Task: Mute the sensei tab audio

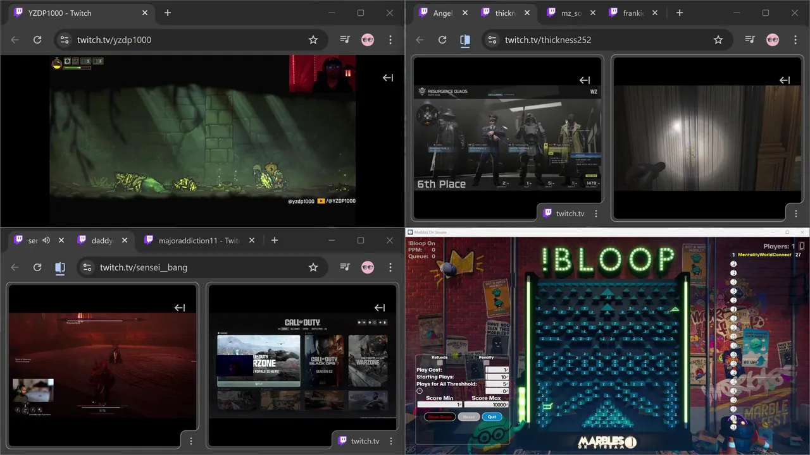Action: [x=46, y=240]
